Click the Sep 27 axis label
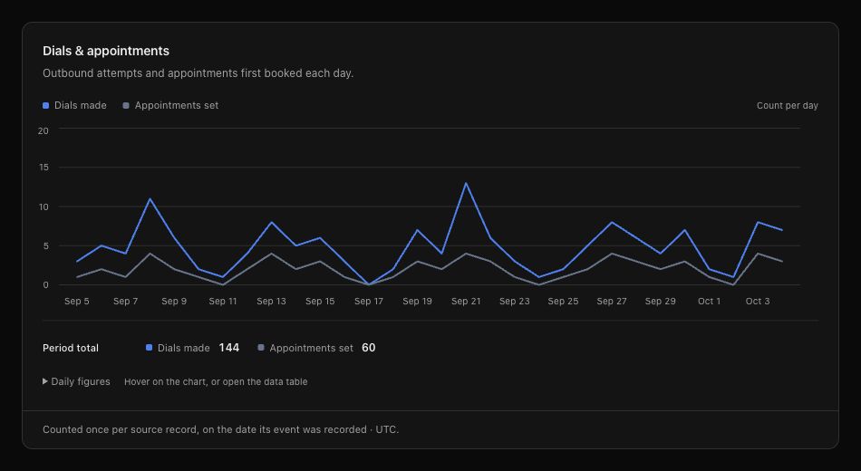The image size is (861, 471). pyautogui.click(x=612, y=301)
